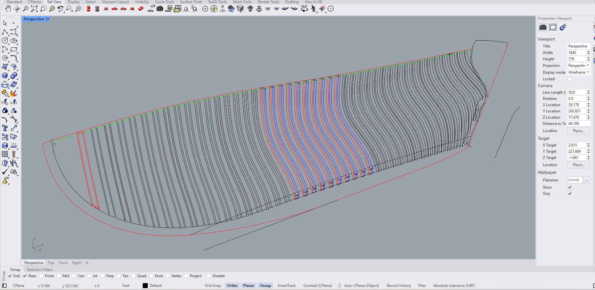Open the Display mode dropdown
The width and height of the screenshot is (595, 290).
(578, 72)
